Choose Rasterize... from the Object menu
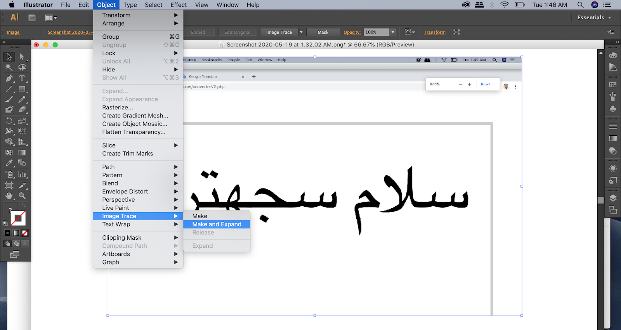Image resolution: width=621 pixels, height=330 pixels. pos(138,107)
